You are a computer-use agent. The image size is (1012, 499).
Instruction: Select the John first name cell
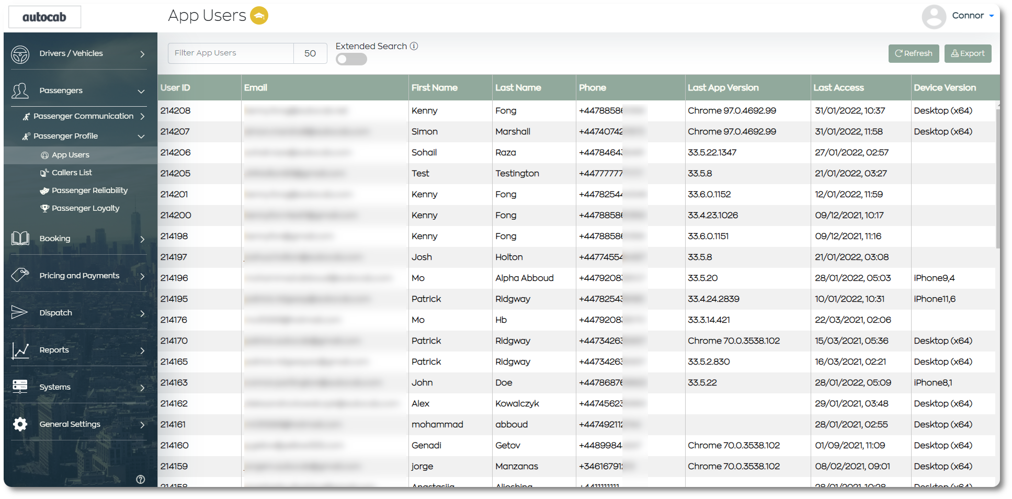pyautogui.click(x=450, y=383)
